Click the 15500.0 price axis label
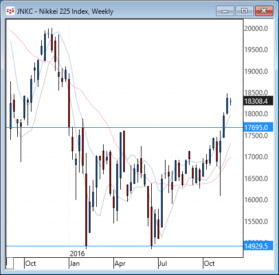This screenshot has width=279, height=275. 256,222
